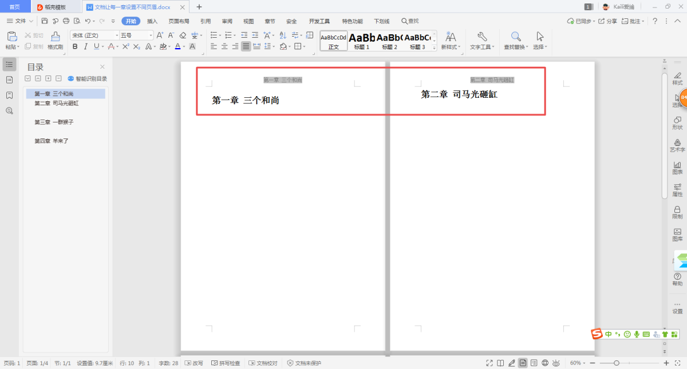Go to 第三章 一群猴子 in outline

tap(54, 122)
